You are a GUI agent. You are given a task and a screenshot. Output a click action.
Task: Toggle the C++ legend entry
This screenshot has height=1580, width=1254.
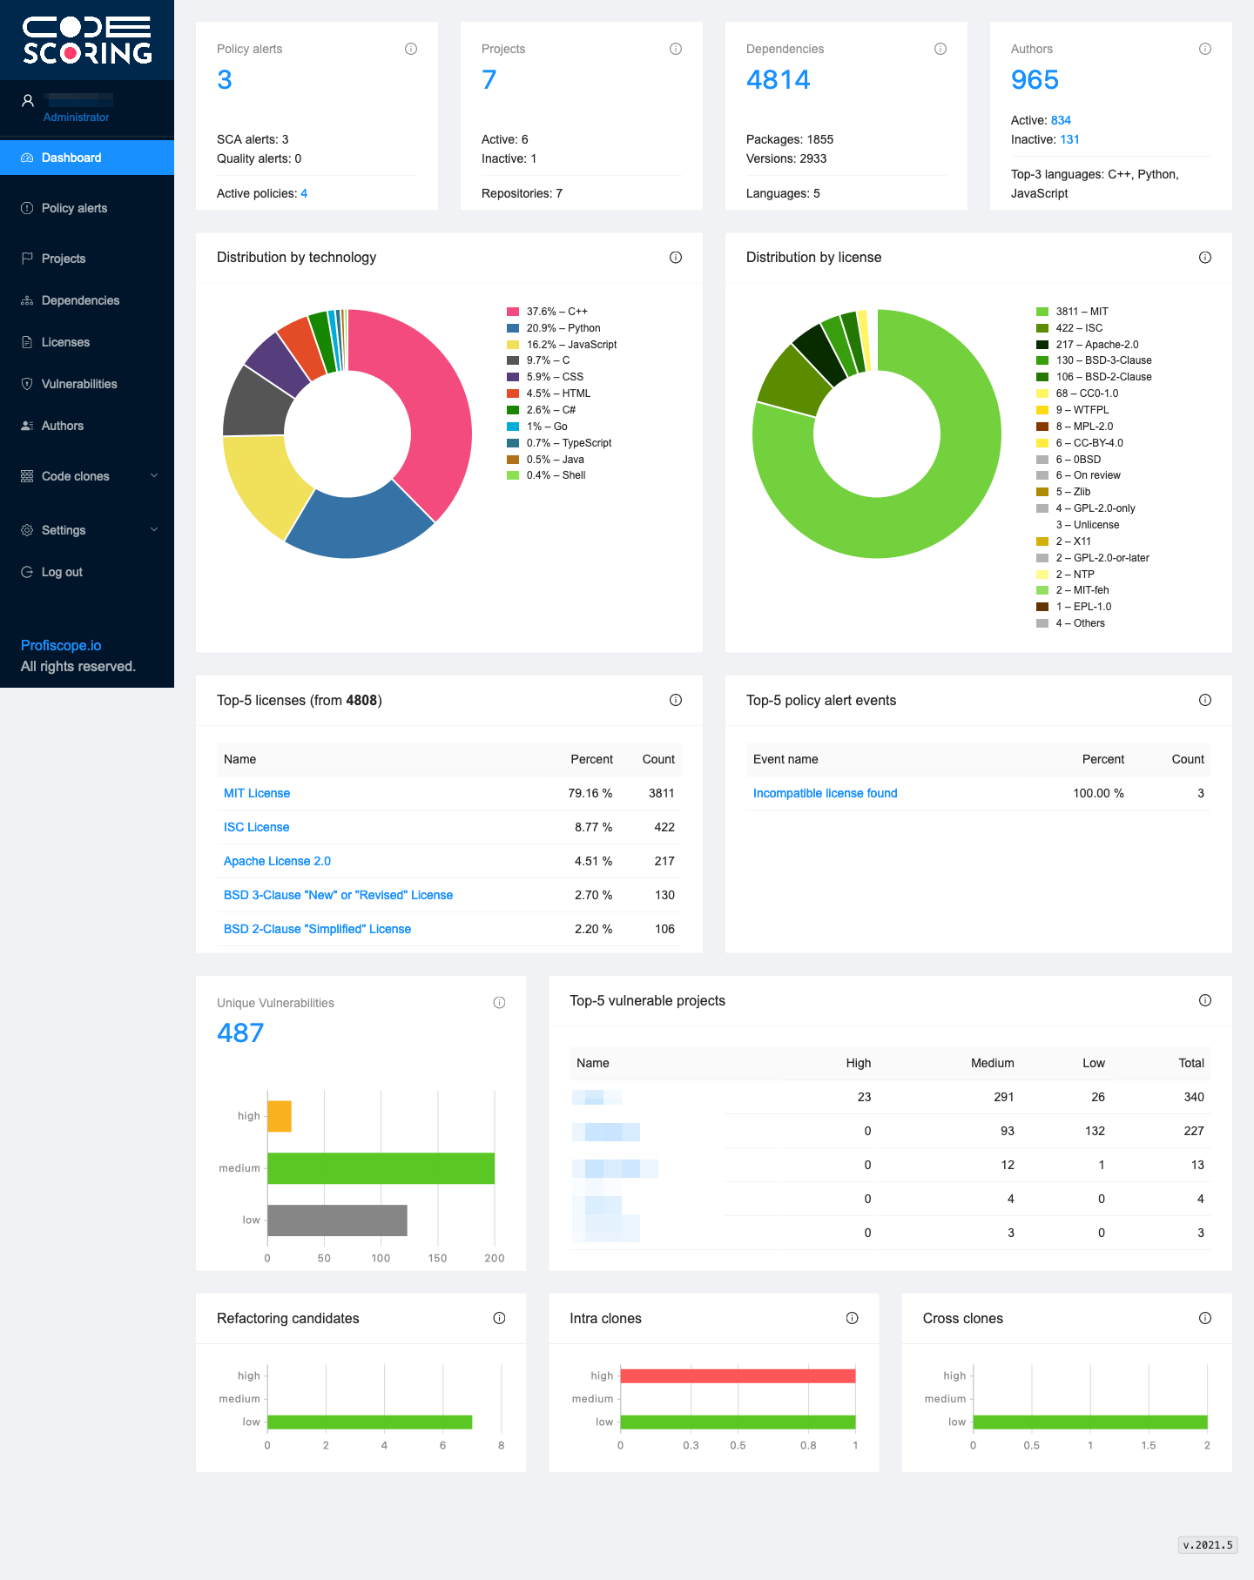548,312
